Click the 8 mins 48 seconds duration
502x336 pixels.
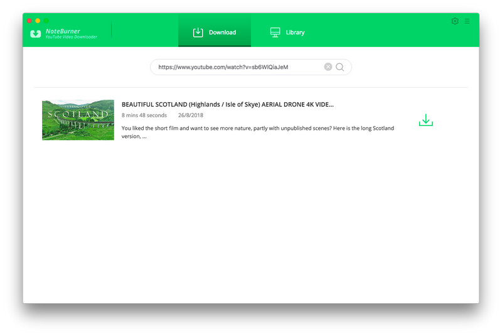point(144,115)
